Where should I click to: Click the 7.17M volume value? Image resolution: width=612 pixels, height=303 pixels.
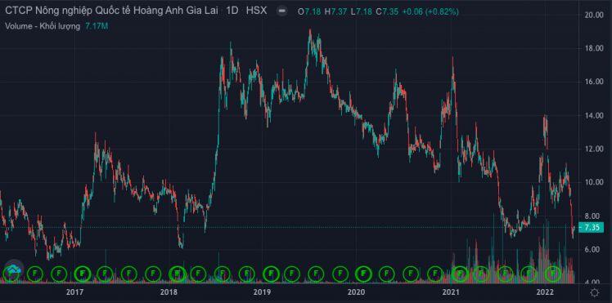point(97,26)
